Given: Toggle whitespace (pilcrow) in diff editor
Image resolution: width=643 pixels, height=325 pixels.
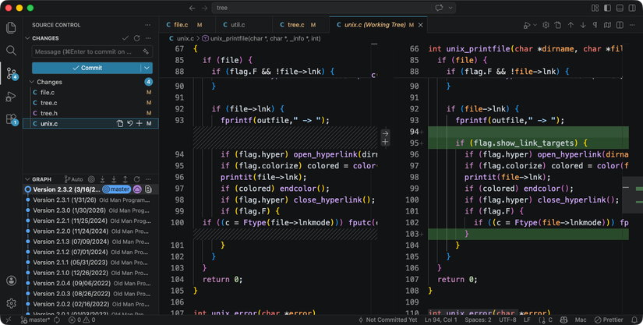Looking at the screenshot, I should coord(595,25).
